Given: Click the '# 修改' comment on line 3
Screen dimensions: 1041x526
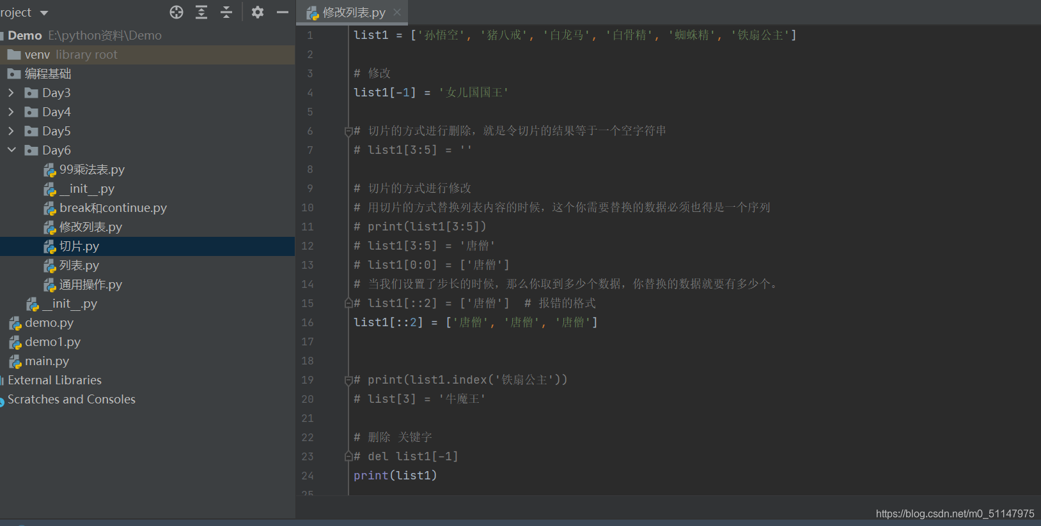Looking at the screenshot, I should pos(372,73).
